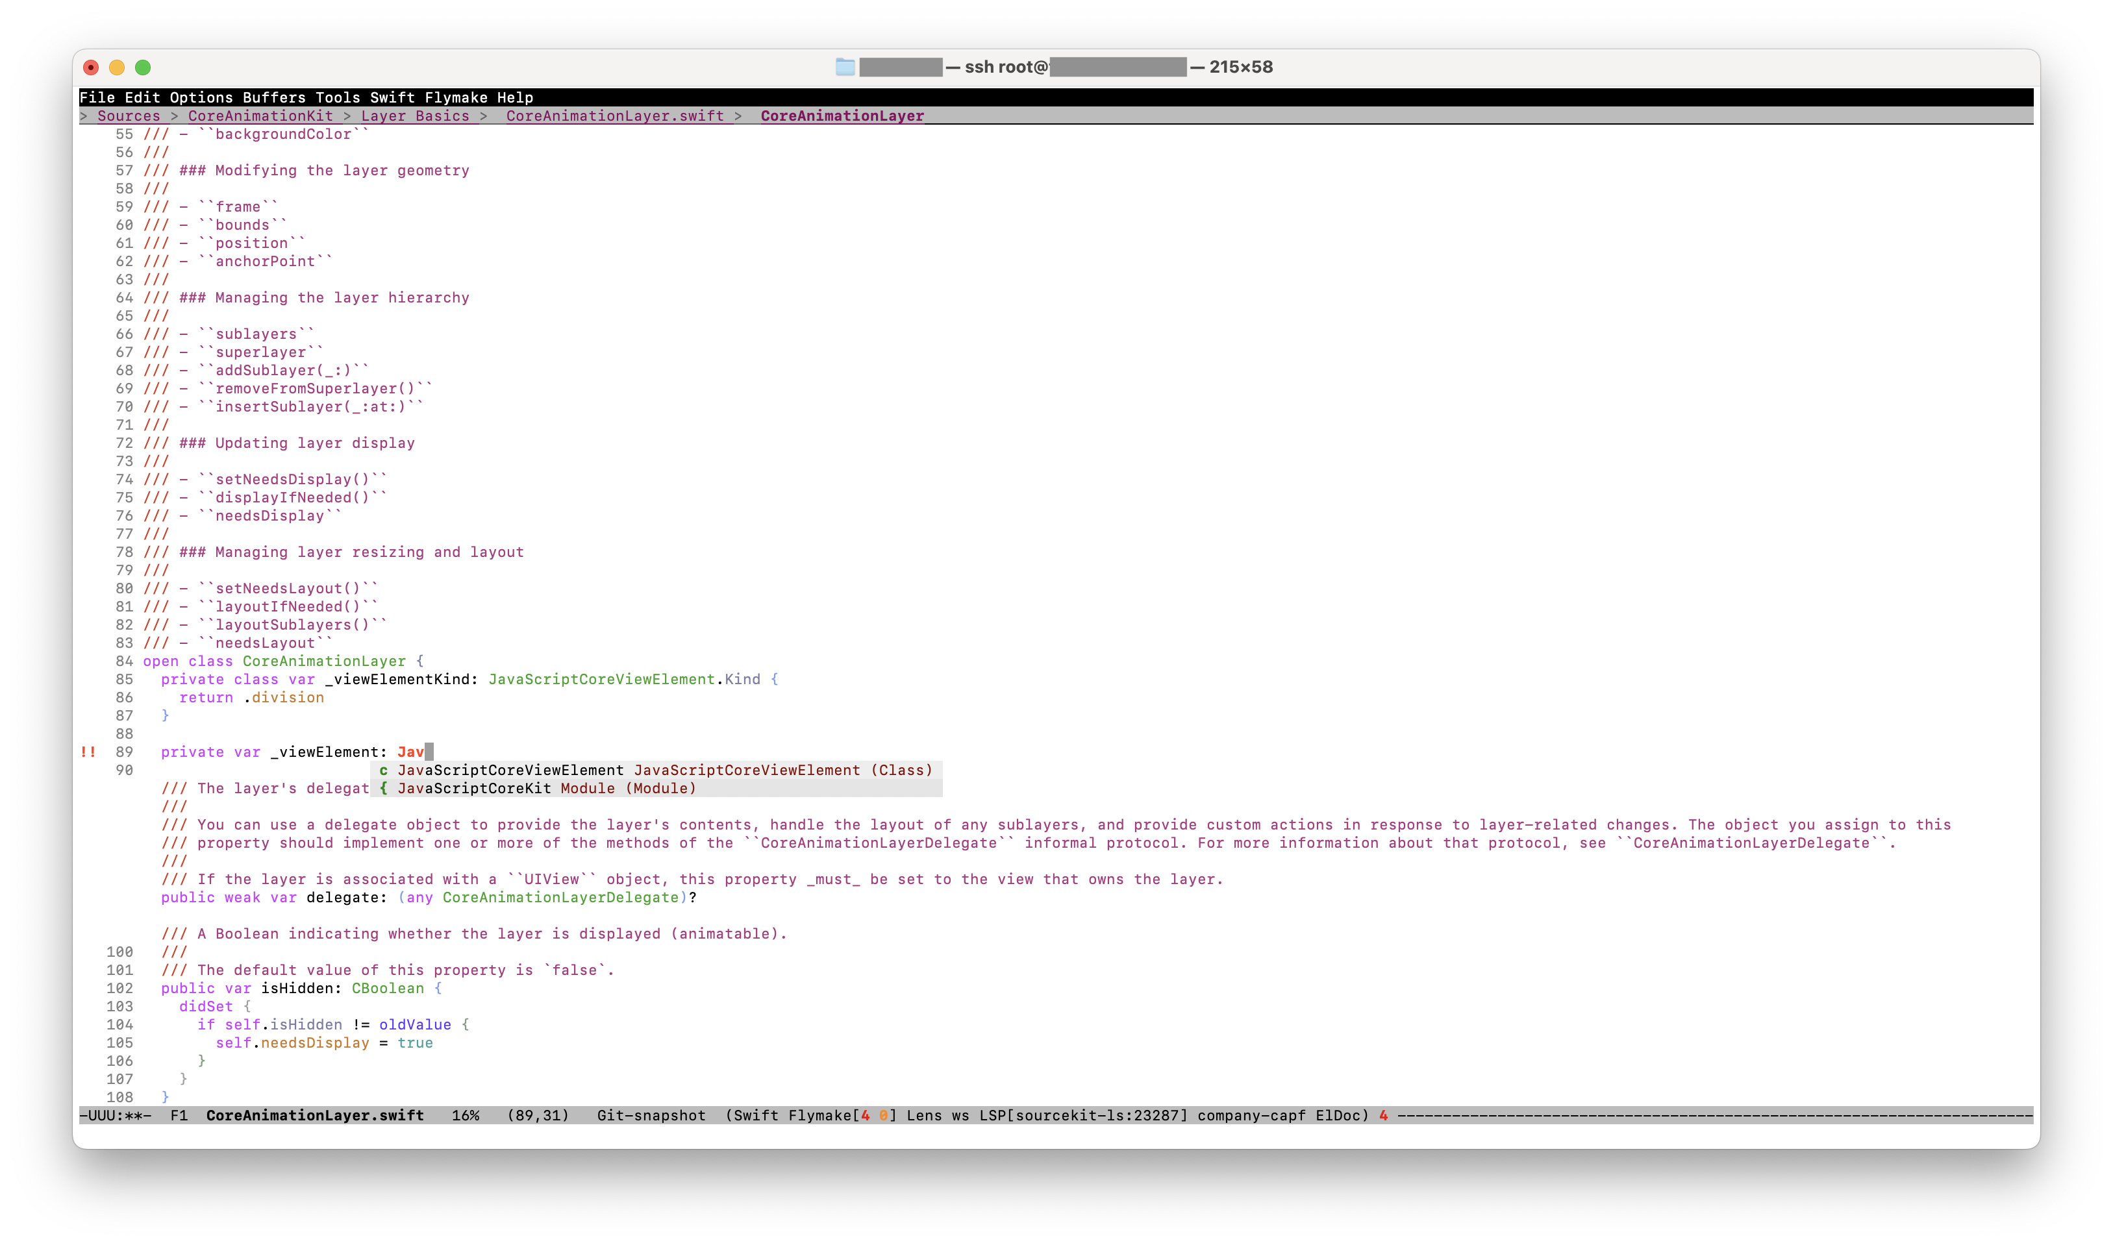Open the Buffers menu

275,97
